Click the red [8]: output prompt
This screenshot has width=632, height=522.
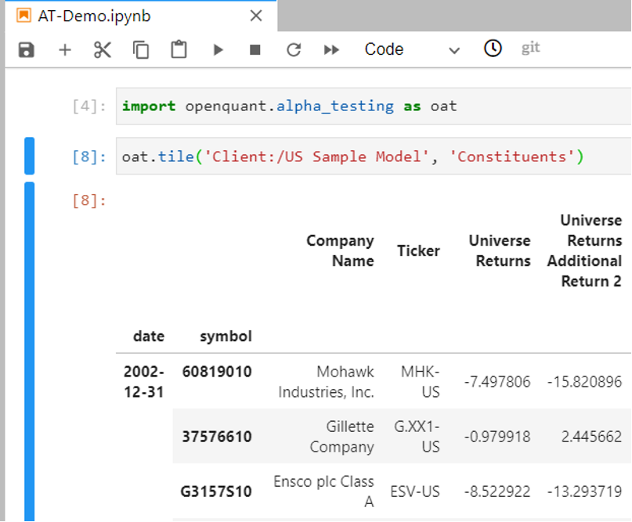(89, 200)
